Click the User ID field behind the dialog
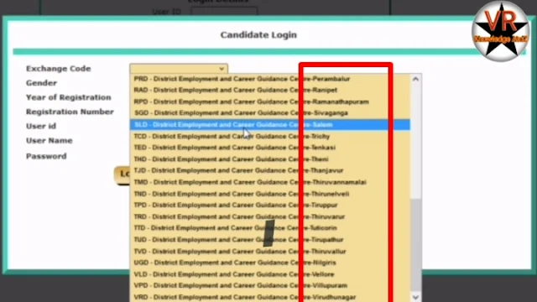Image resolution: width=537 pixels, height=302 pixels. coord(224,11)
